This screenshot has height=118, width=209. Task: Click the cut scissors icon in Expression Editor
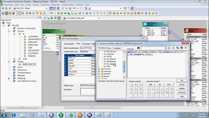click(173, 48)
